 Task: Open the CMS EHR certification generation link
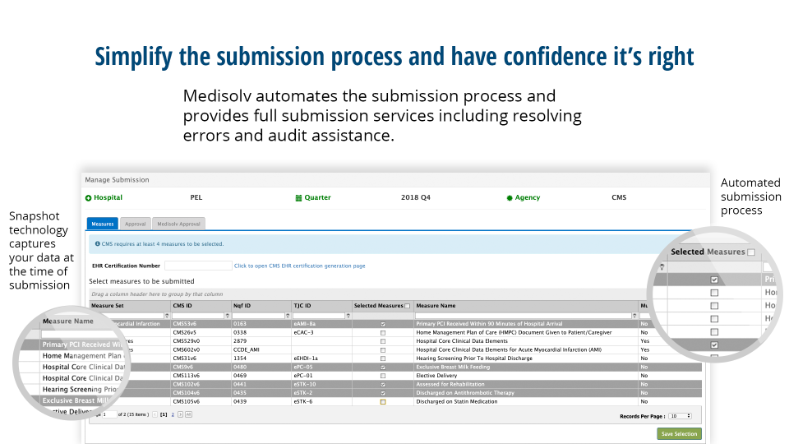(299, 266)
